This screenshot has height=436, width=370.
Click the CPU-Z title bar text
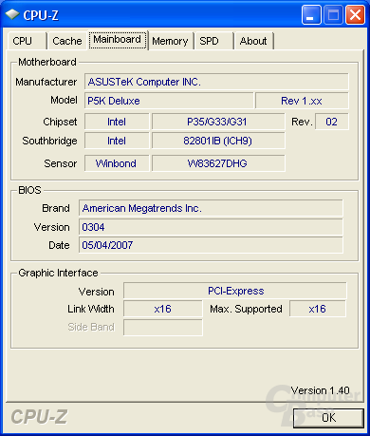coord(41,15)
